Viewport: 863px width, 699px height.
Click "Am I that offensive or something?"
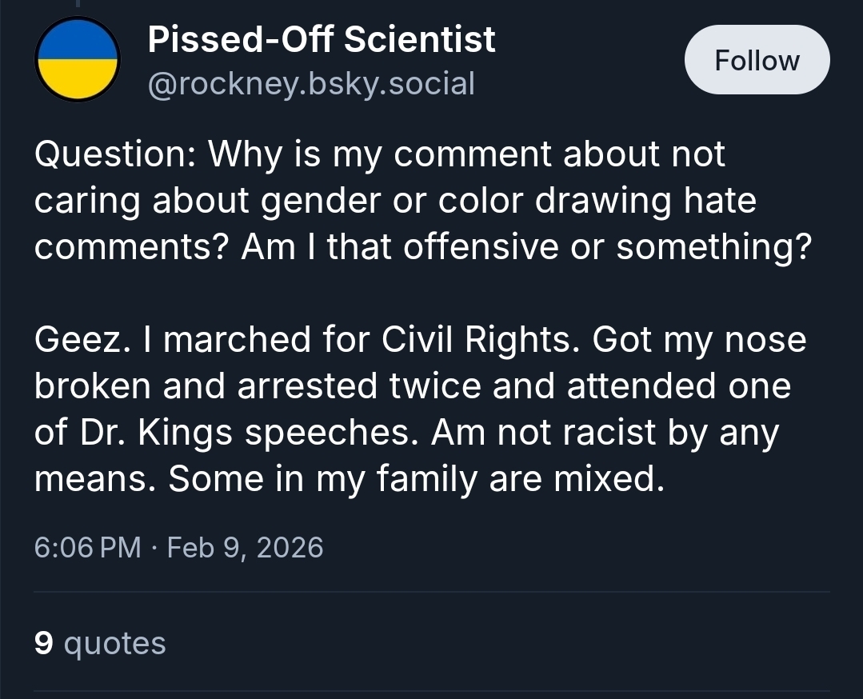[x=525, y=247]
